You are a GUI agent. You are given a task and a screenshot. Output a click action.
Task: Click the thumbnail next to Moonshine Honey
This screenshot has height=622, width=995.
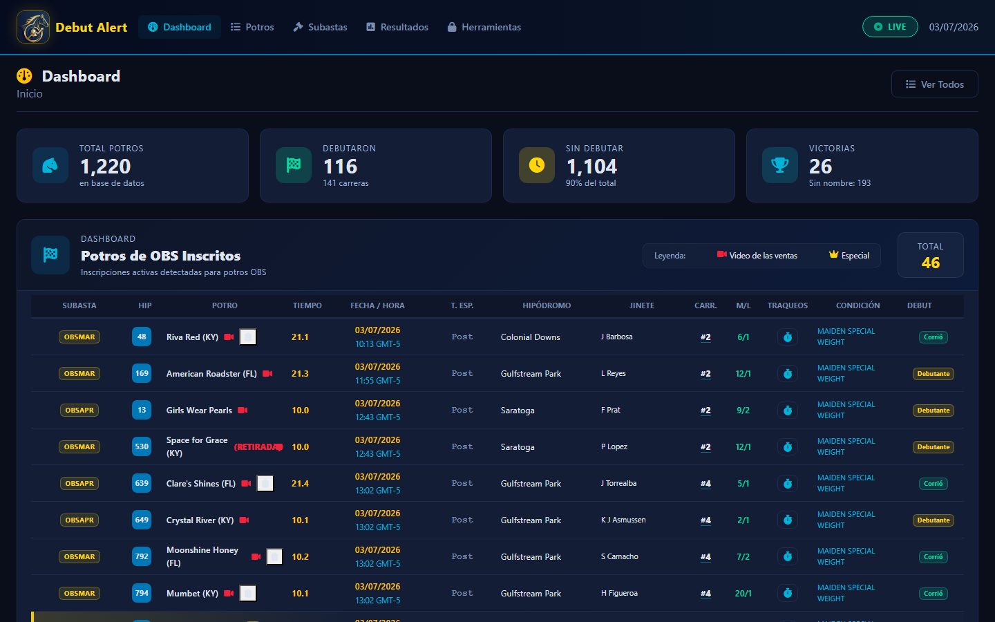275,557
